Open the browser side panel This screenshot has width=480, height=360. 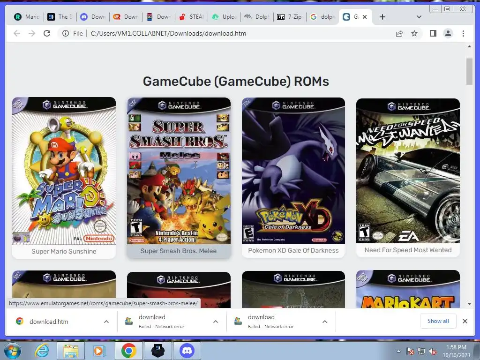(x=433, y=33)
